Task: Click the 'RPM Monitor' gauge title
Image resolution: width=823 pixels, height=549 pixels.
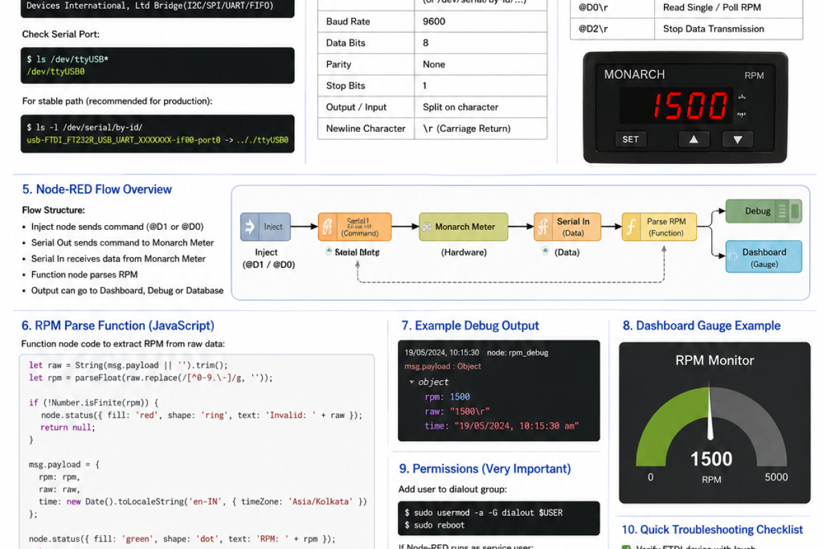Action: [715, 360]
